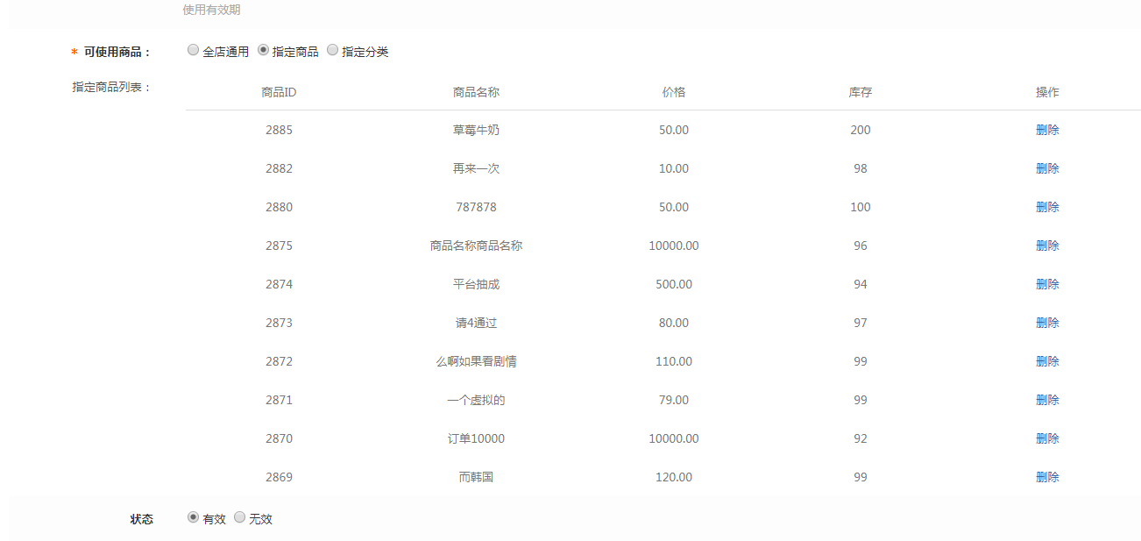This screenshot has width=1141, height=541.
Task: Click the 价格 column header
Action: pos(674,92)
